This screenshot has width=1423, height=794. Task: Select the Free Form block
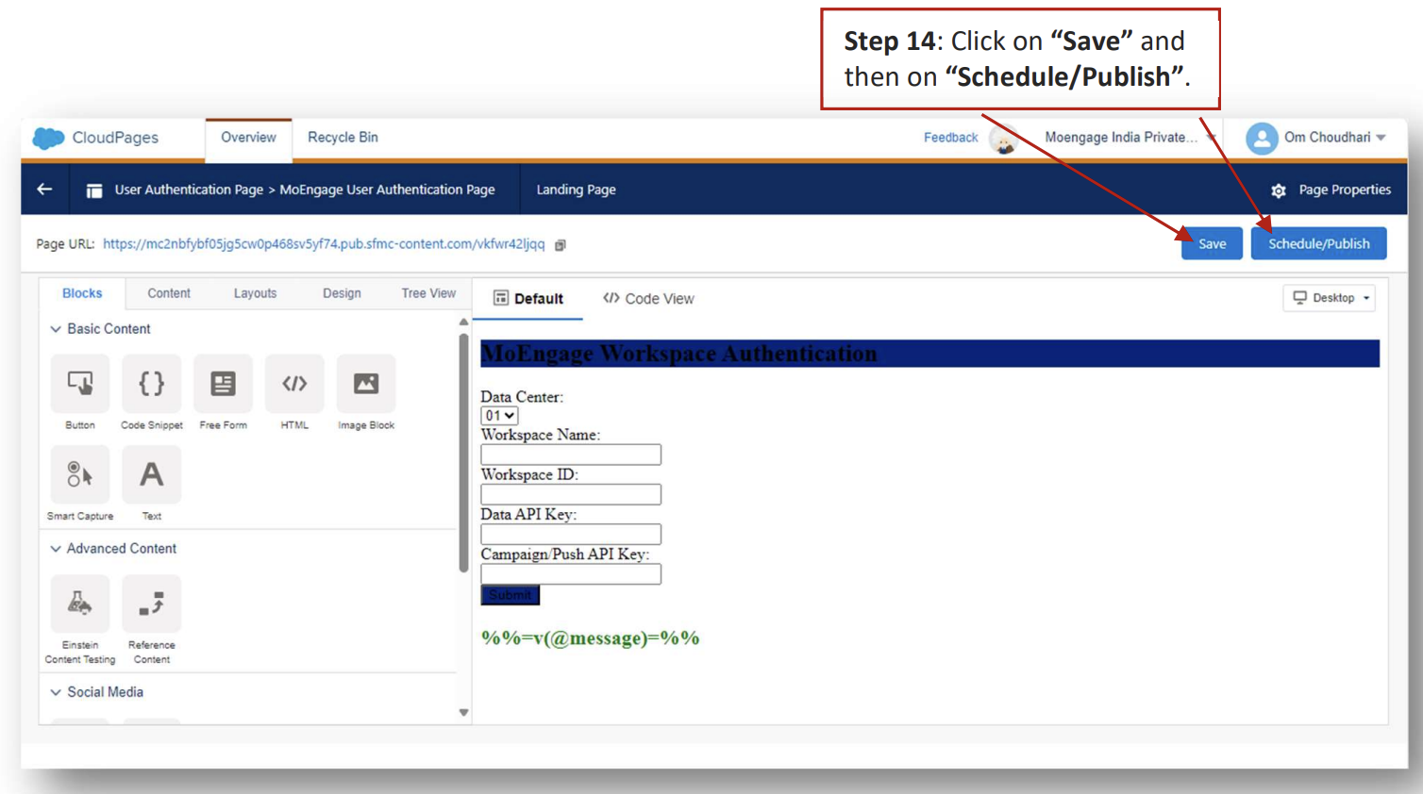click(224, 384)
